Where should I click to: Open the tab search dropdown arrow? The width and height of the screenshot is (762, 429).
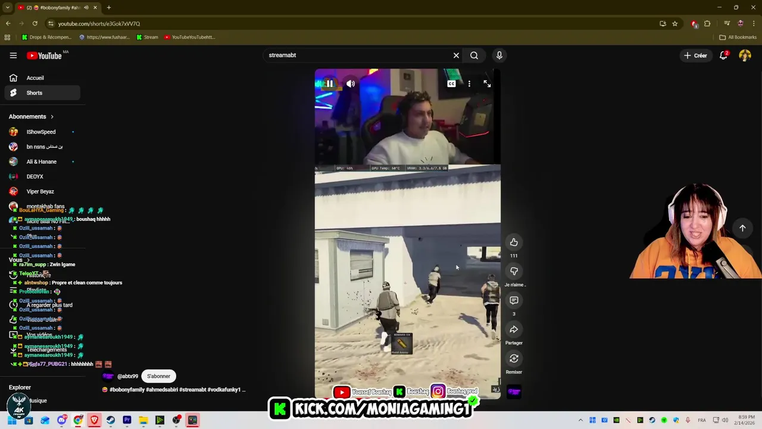tap(7, 8)
